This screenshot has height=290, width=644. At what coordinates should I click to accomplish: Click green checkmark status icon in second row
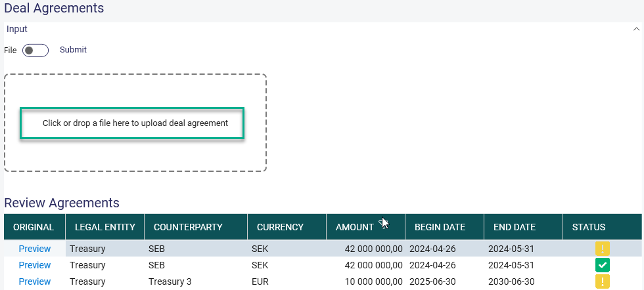tap(603, 265)
